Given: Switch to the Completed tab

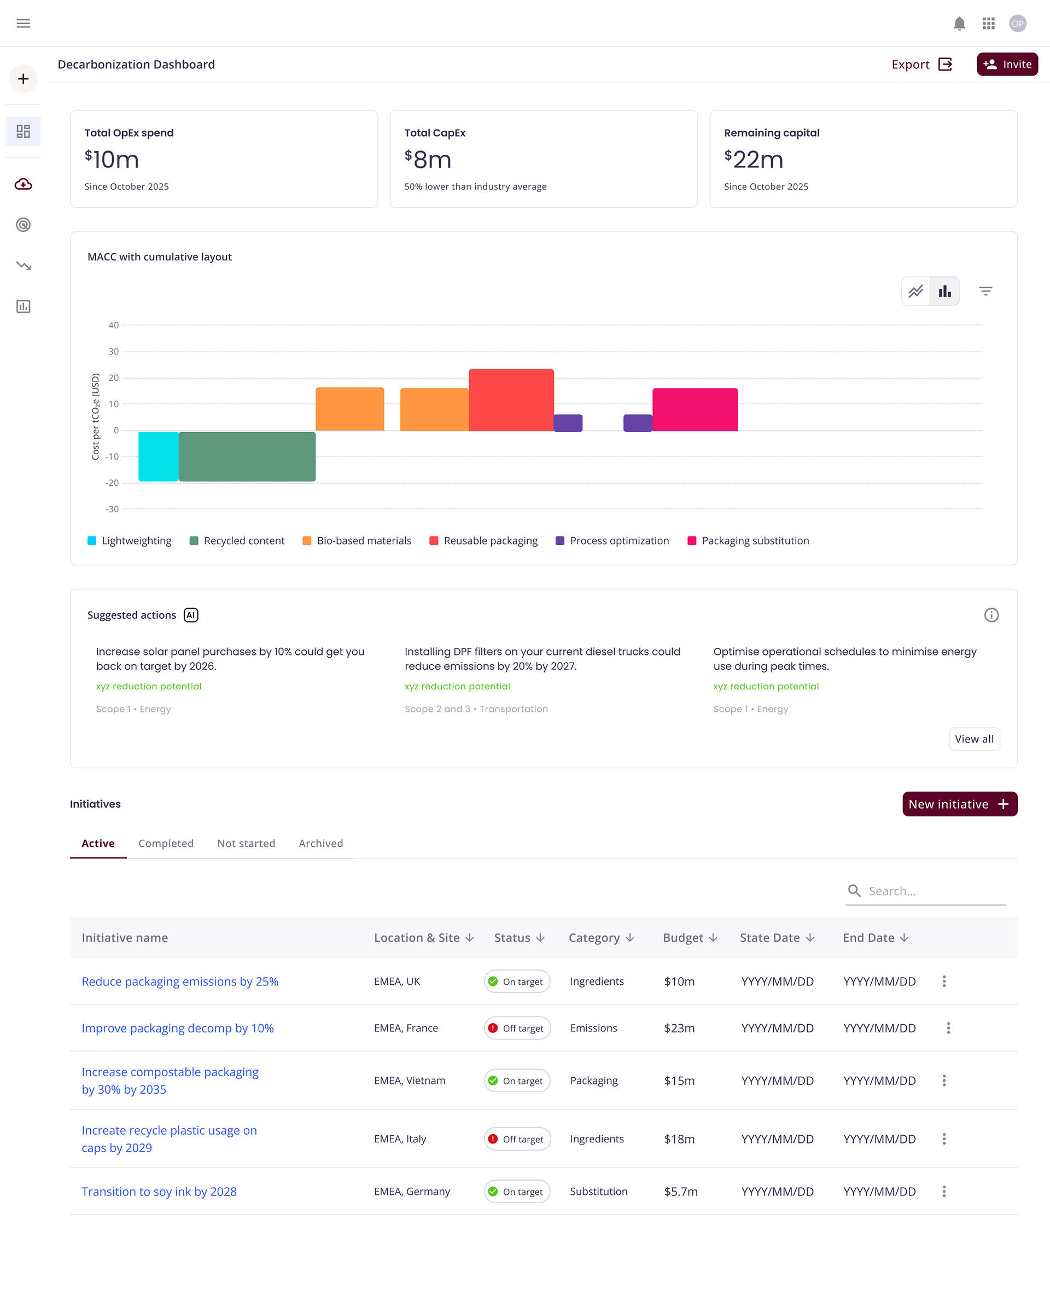Looking at the screenshot, I should (x=166, y=843).
